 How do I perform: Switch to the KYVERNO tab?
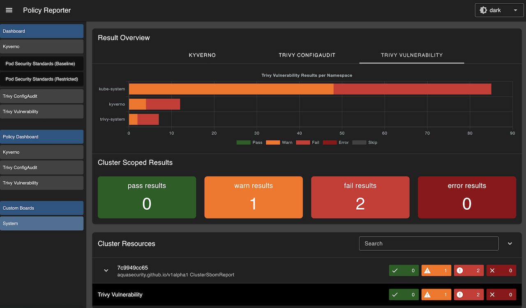[x=202, y=55]
